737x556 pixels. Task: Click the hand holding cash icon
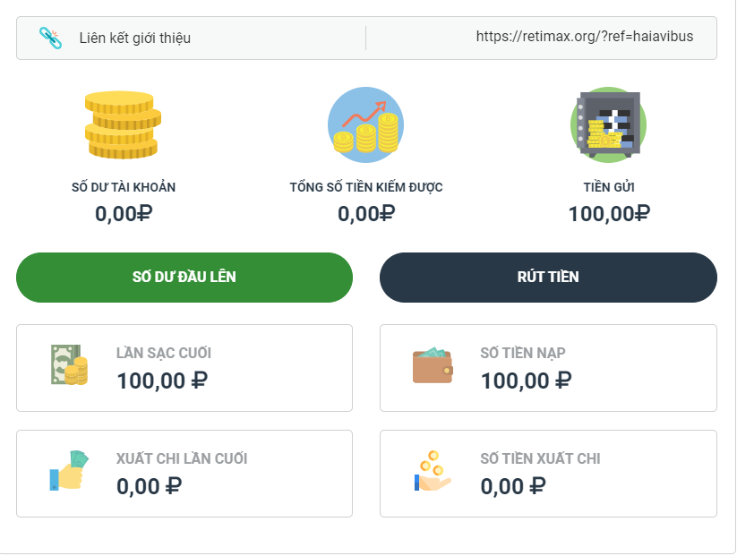[x=69, y=471]
